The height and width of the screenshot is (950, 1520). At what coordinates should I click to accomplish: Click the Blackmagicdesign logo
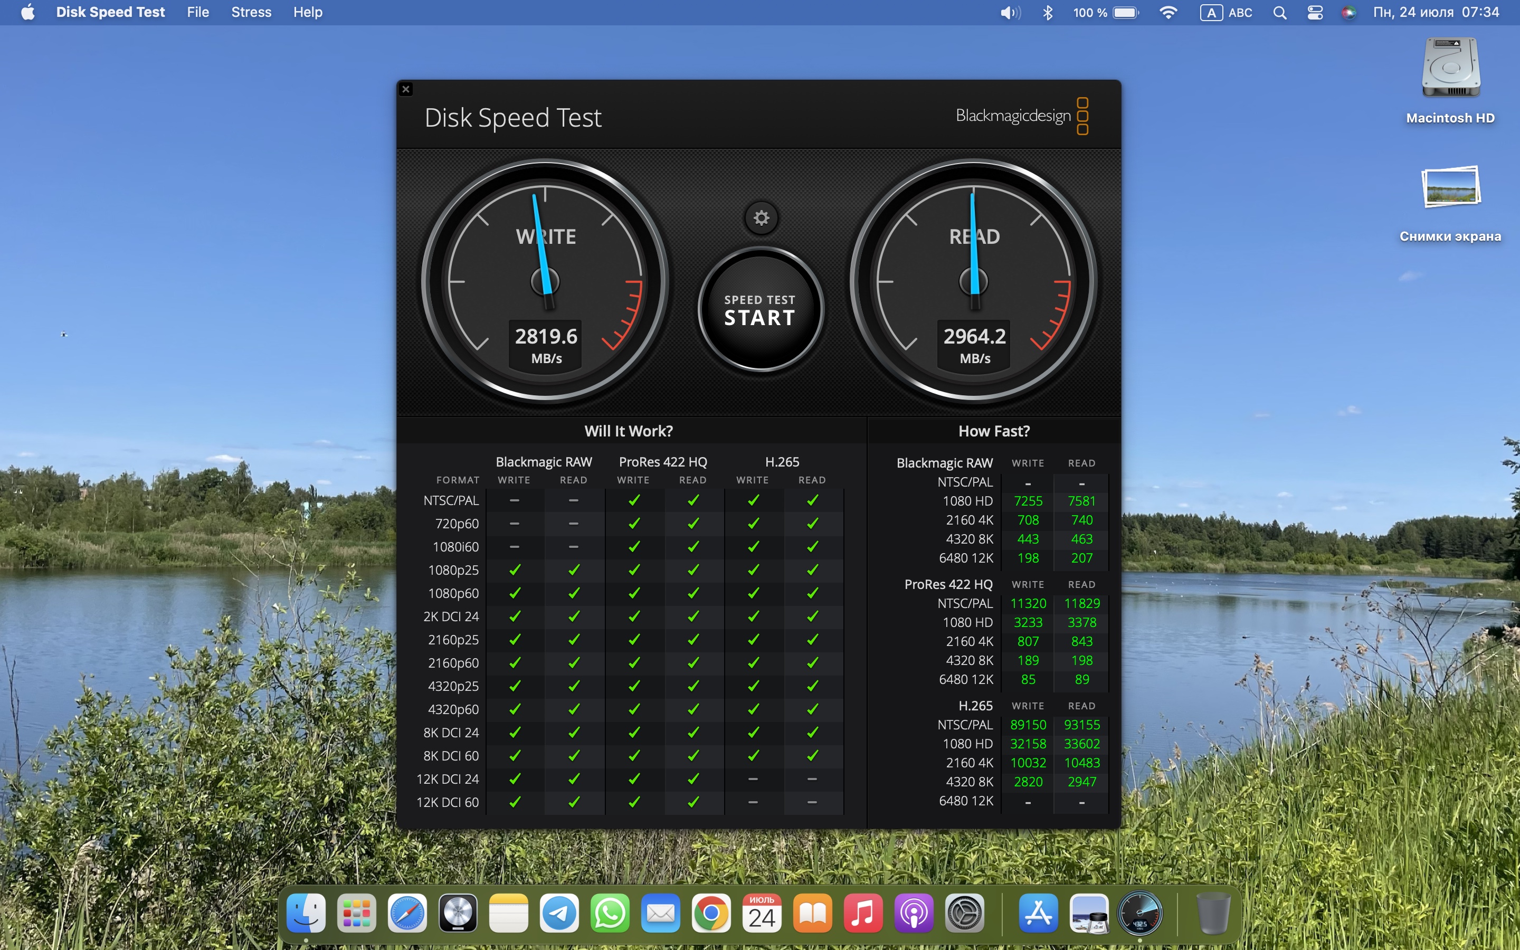(x=1022, y=116)
